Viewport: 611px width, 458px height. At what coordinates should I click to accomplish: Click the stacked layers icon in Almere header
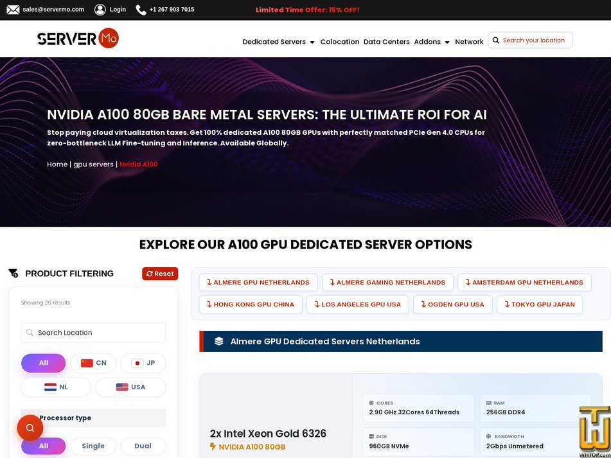tap(218, 341)
